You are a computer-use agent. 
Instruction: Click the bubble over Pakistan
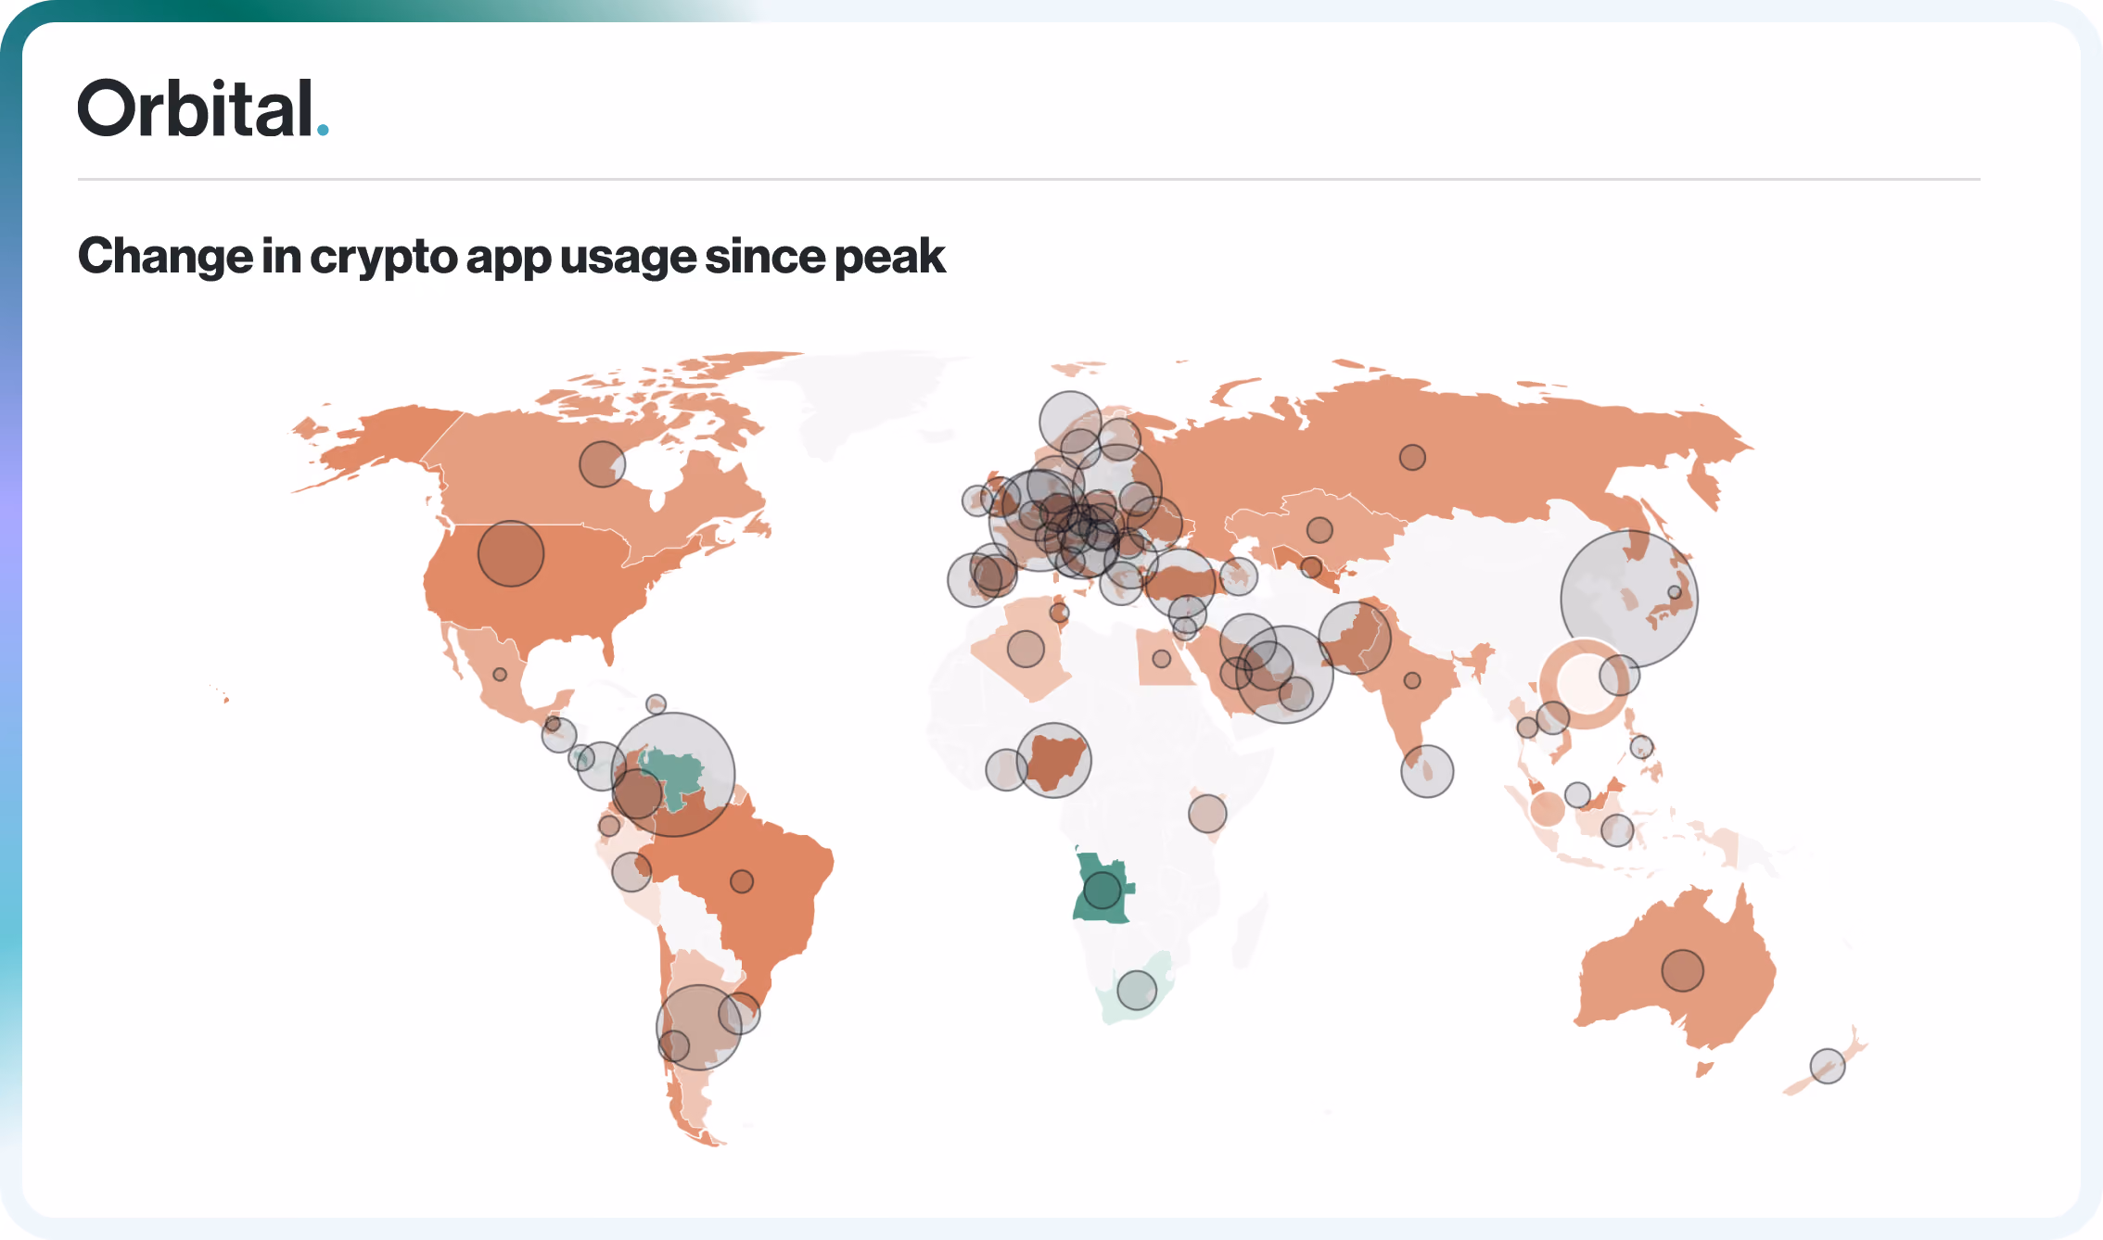point(1355,638)
